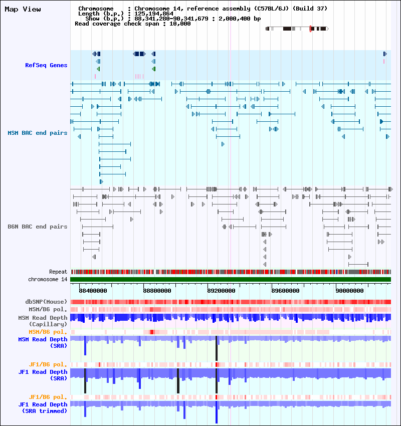Image resolution: width=401 pixels, height=426 pixels.
Task: Click the Map View heading
Action: click(x=23, y=9)
